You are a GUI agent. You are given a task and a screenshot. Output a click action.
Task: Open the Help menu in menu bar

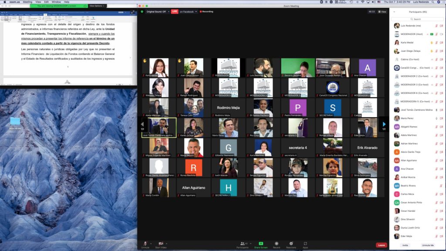67,2
